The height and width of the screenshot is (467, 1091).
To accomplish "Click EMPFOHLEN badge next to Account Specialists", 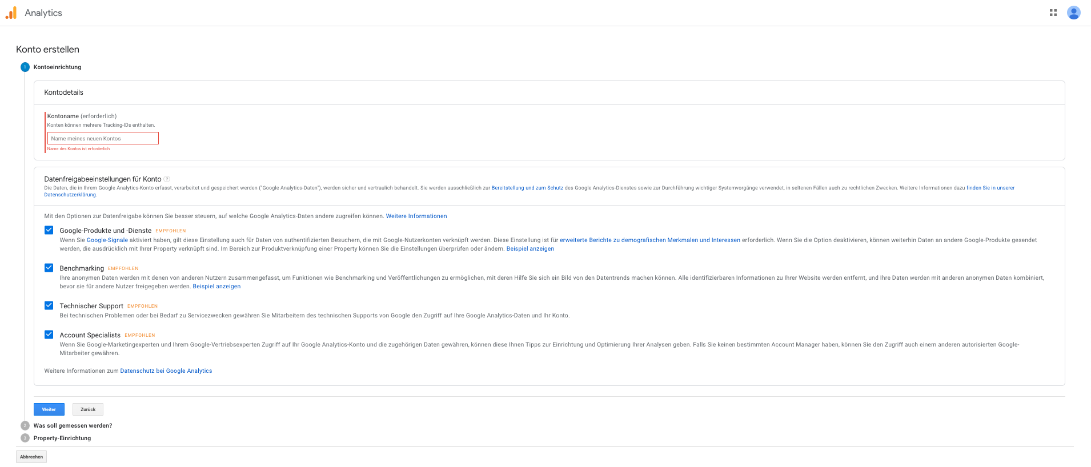I will 140,335.
